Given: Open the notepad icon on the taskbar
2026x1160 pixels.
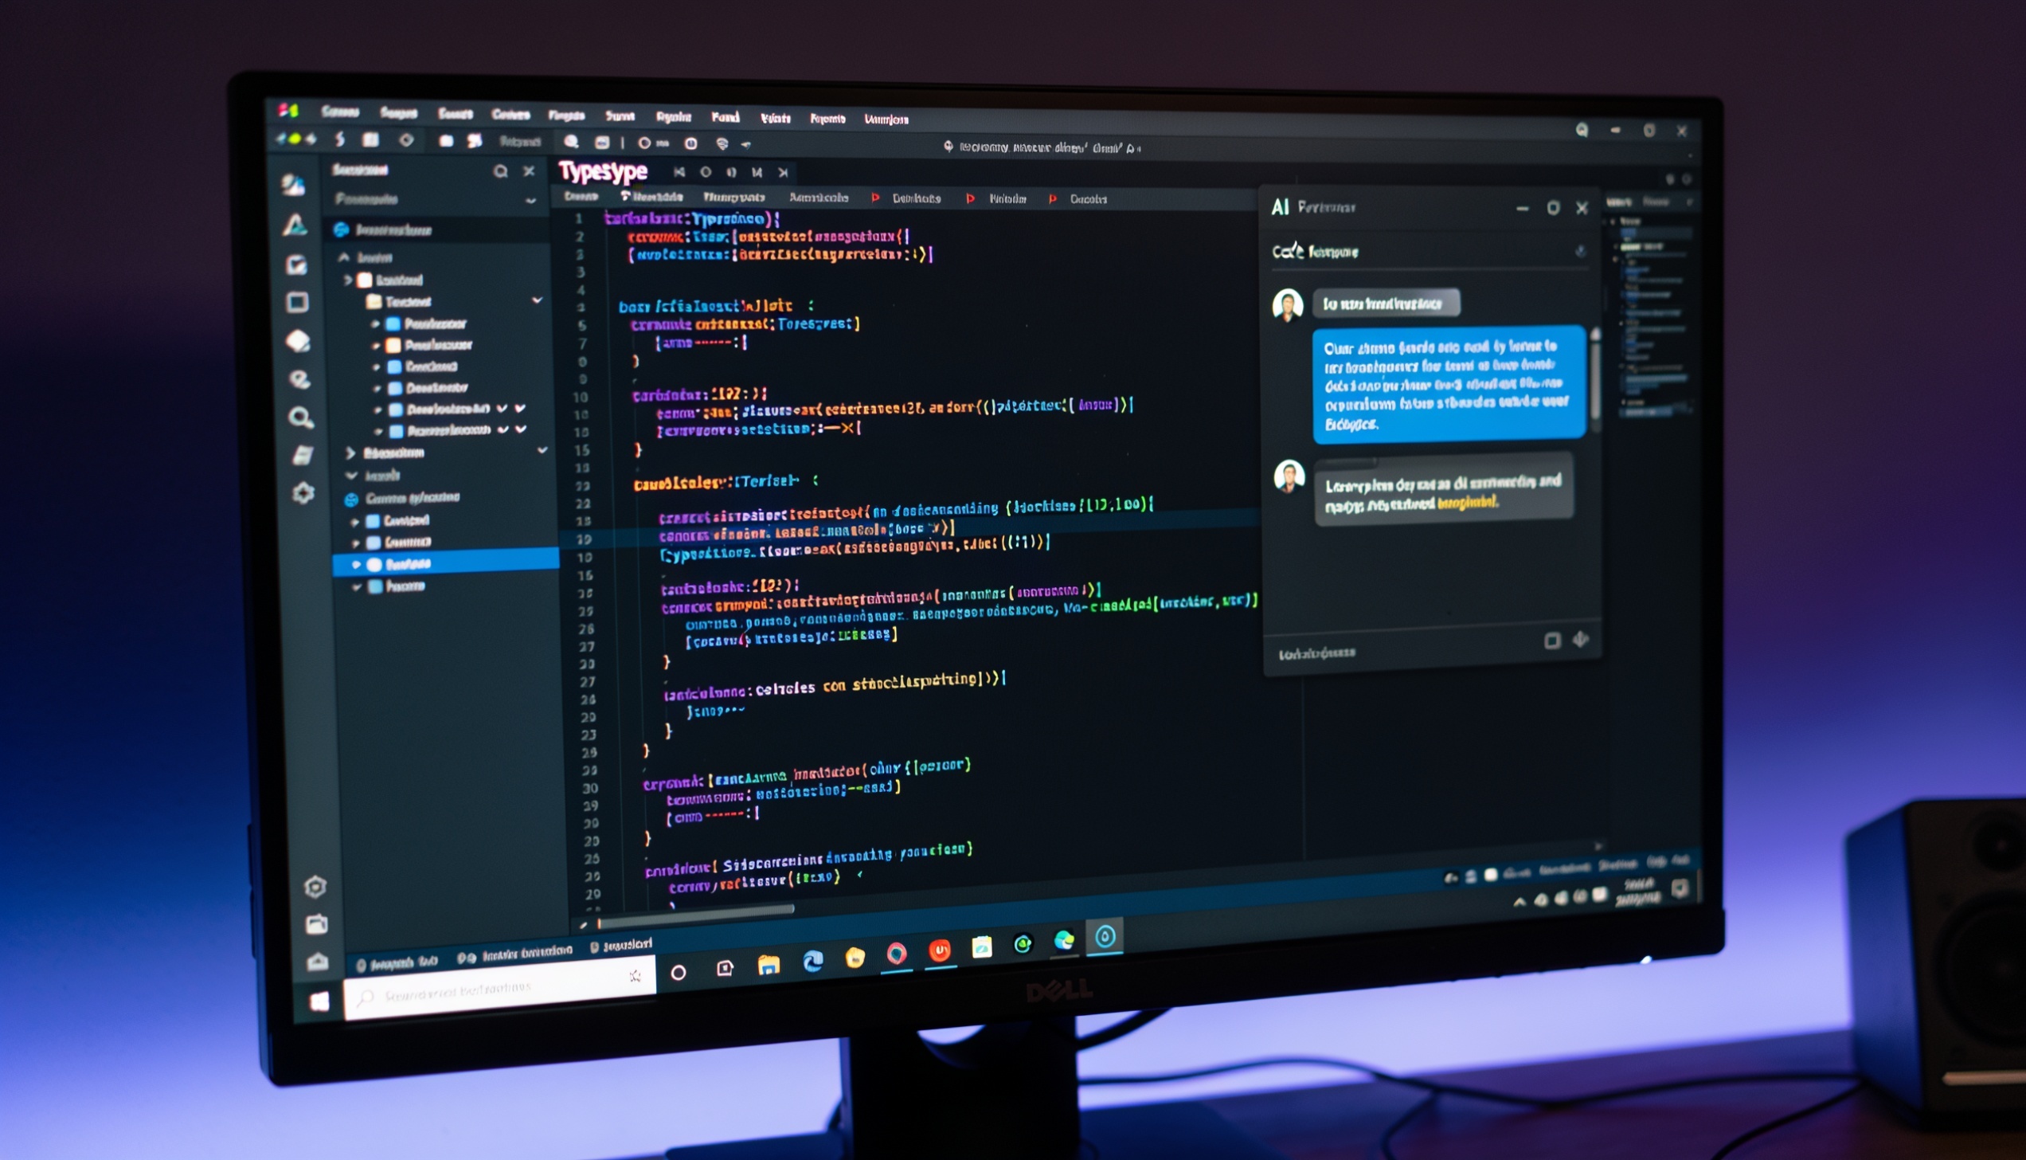Looking at the screenshot, I should point(982,946).
